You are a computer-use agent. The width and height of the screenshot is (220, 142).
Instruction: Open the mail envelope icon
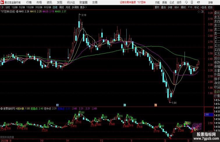click(198, 2)
